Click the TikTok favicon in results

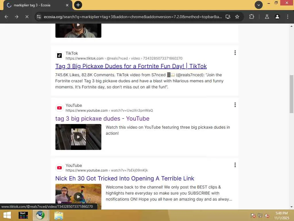[x=59, y=56]
